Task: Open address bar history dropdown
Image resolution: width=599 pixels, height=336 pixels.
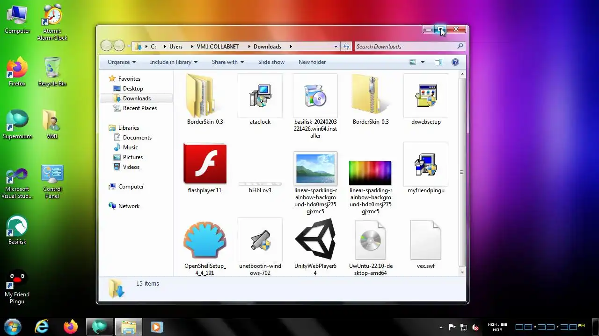Action: click(336, 47)
